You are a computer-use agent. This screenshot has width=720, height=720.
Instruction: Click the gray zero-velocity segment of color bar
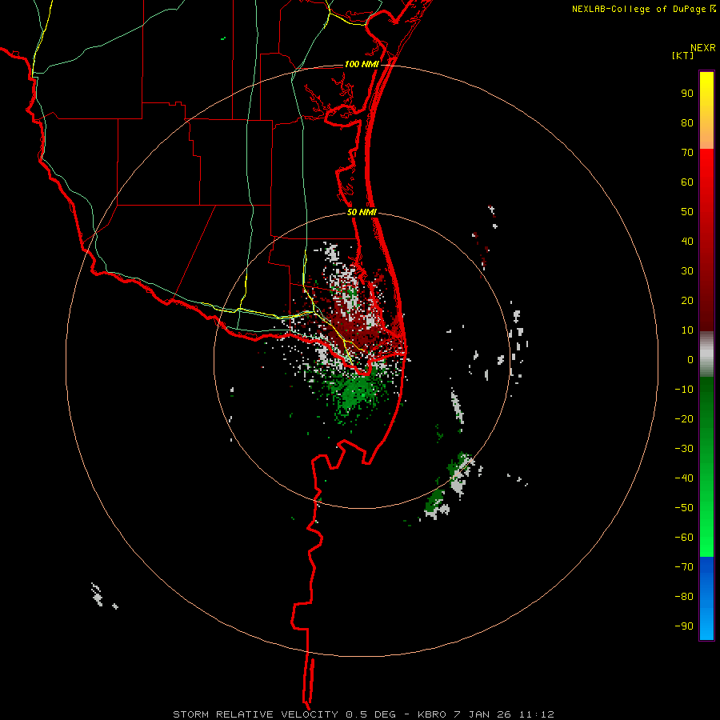tap(706, 354)
